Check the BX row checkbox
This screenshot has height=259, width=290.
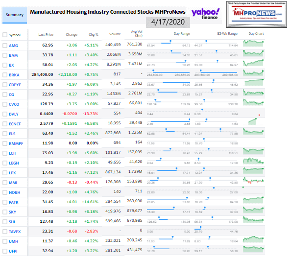5,65
